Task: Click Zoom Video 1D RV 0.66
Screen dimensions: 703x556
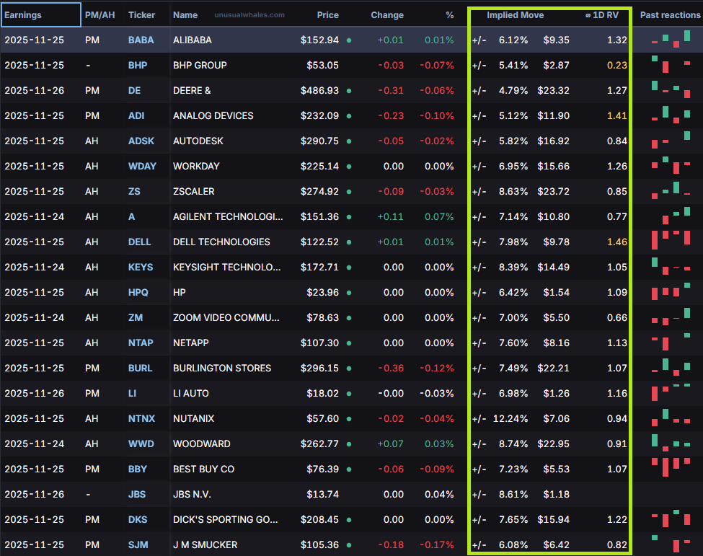Action: coord(617,317)
